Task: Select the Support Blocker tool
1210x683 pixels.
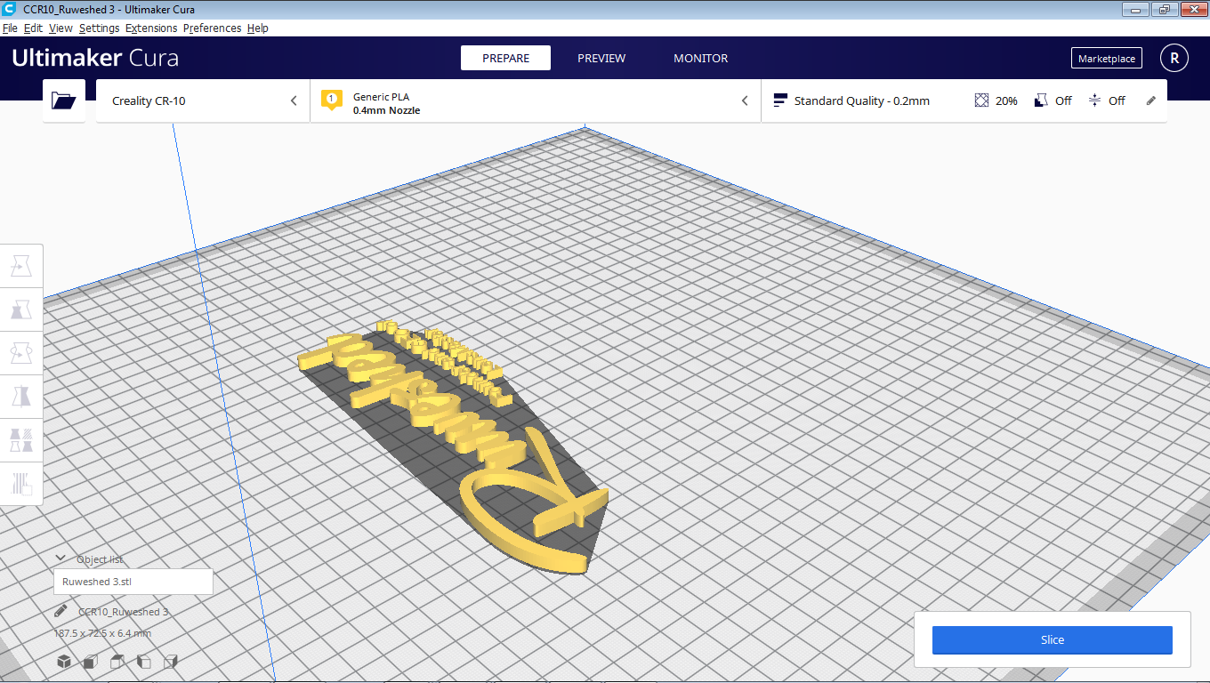Action: (20, 483)
